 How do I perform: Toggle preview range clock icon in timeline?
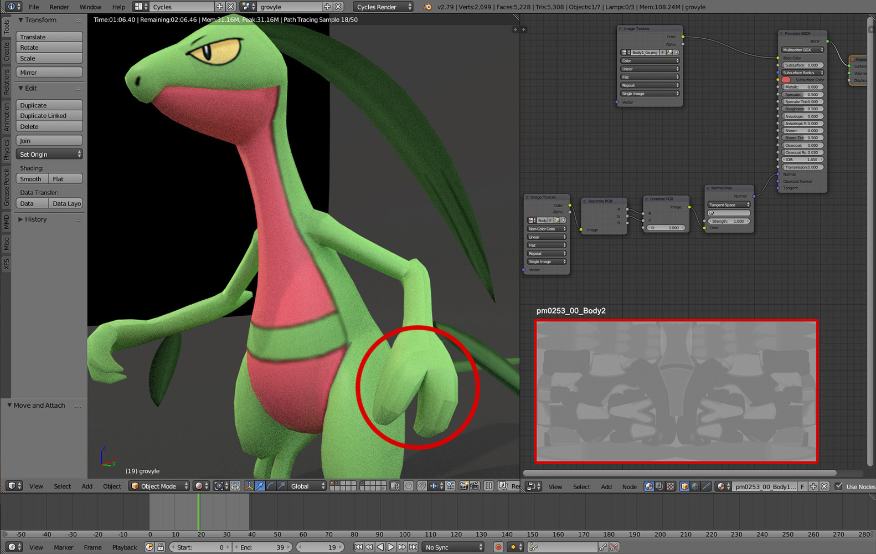pos(150,547)
